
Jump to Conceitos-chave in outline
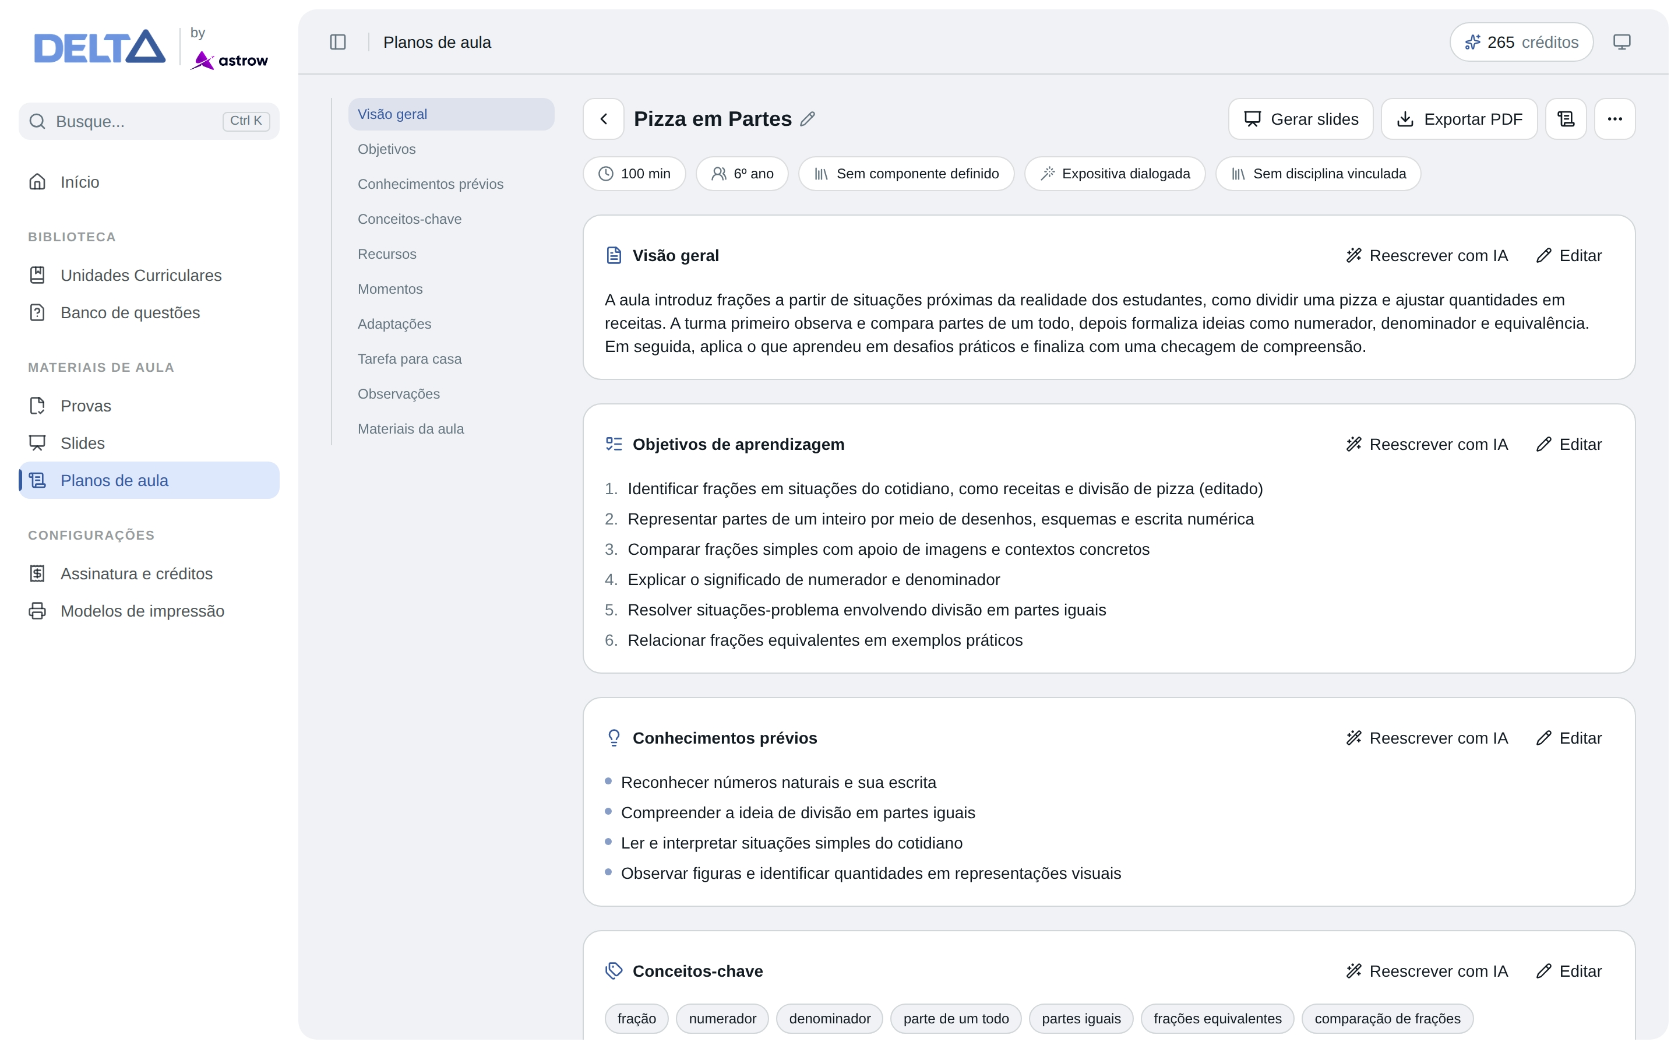pos(451,219)
